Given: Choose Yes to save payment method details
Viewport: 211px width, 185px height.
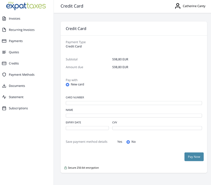Looking at the screenshot, I should [x=120, y=142].
